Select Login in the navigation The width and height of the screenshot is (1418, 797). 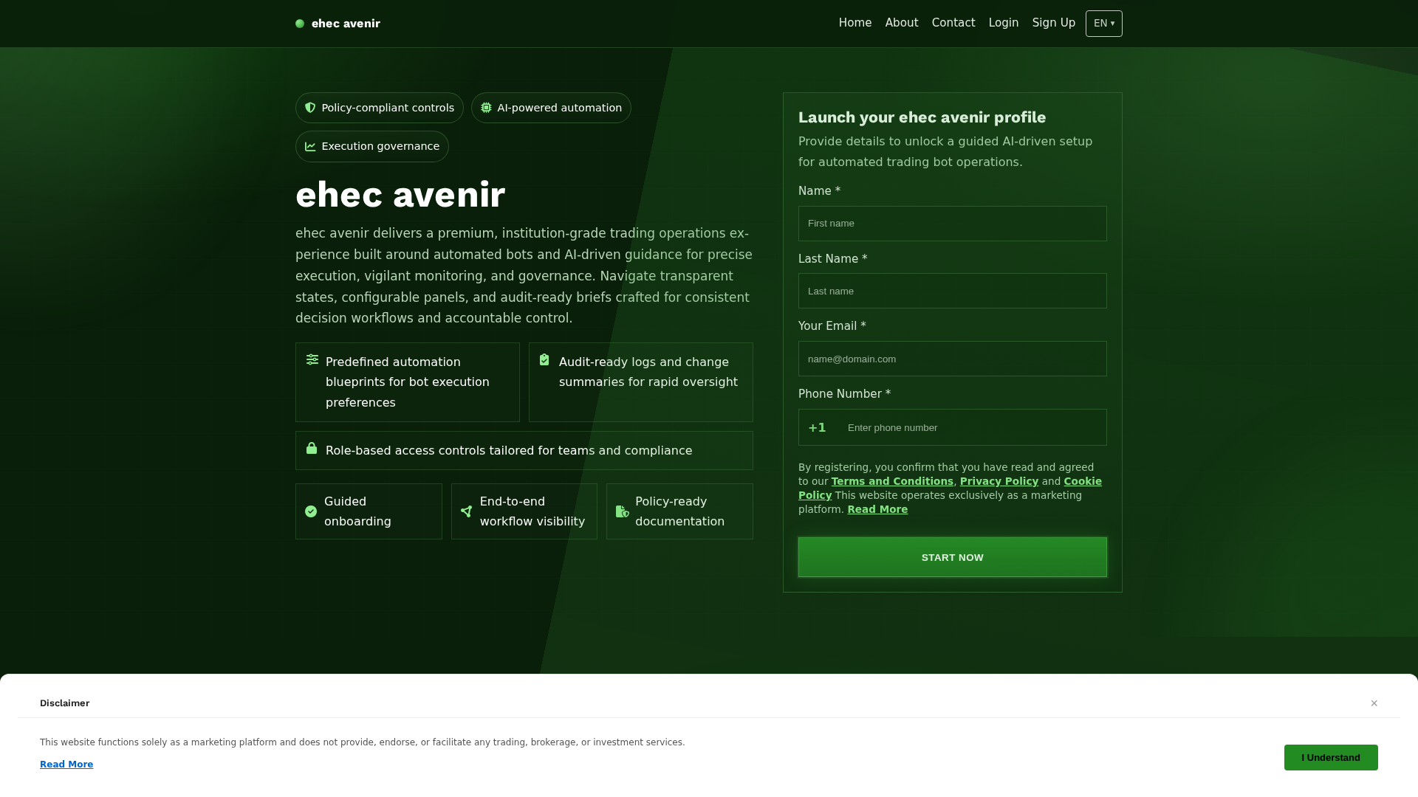(x=1004, y=23)
